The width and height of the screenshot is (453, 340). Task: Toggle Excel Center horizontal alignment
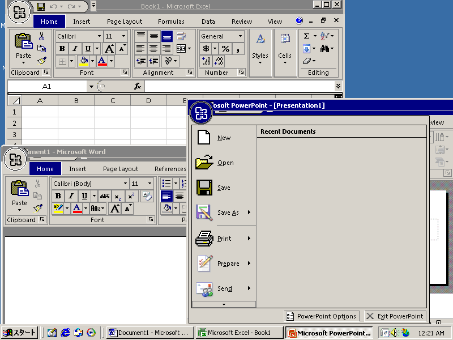coord(153,49)
